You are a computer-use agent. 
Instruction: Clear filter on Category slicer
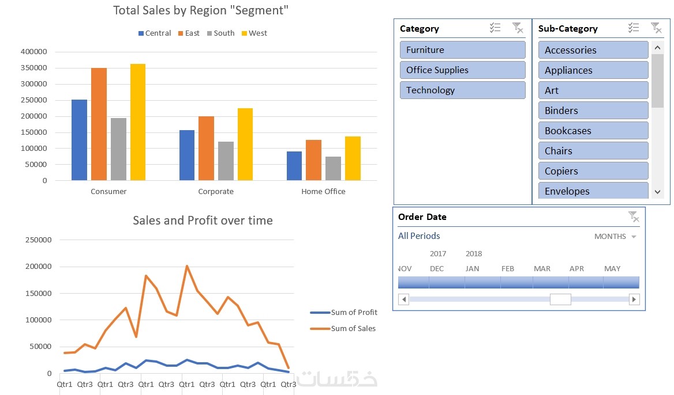tap(517, 28)
